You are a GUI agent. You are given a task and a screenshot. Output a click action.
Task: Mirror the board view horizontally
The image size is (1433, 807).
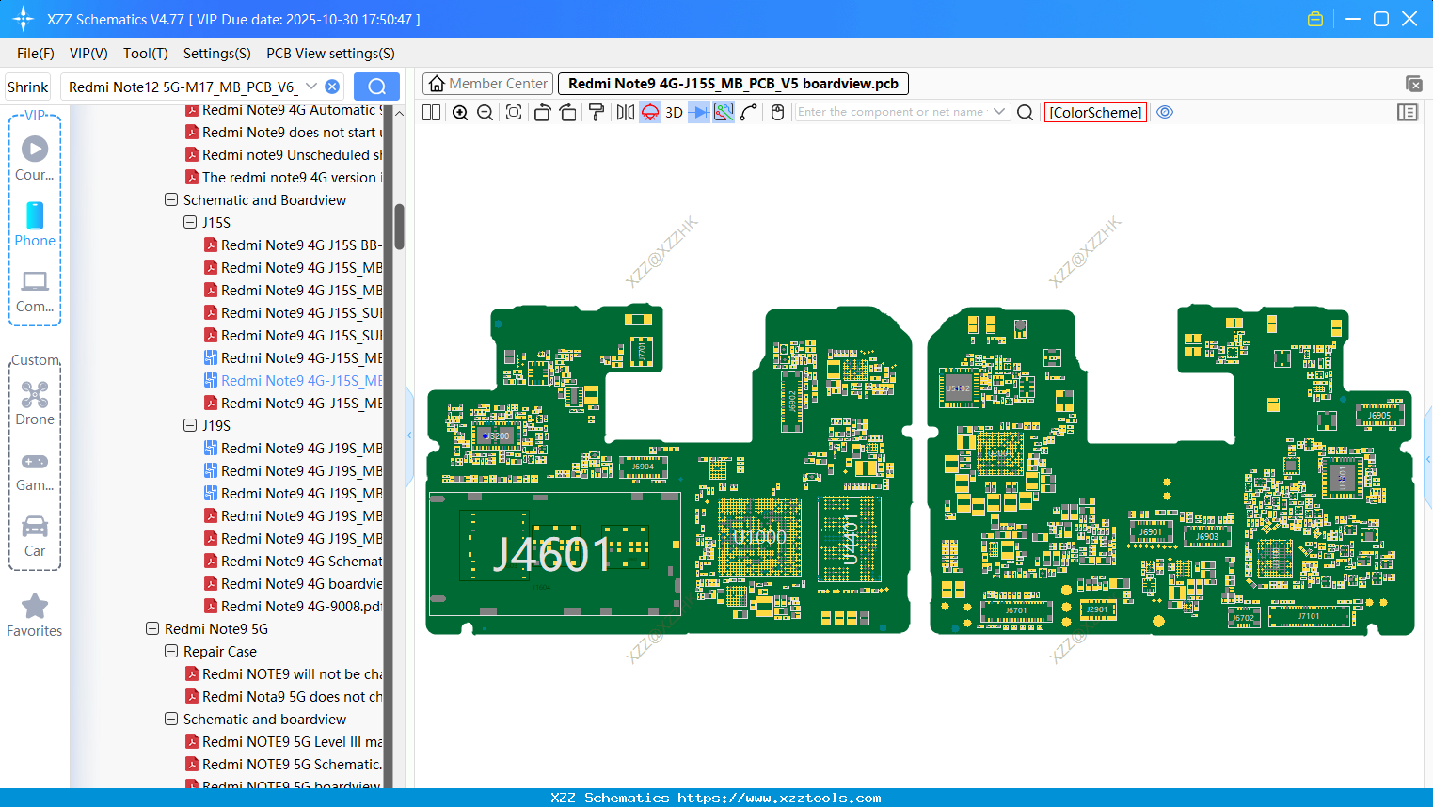pos(626,112)
